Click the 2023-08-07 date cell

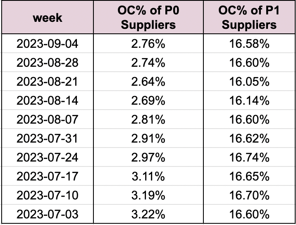pos(48,120)
